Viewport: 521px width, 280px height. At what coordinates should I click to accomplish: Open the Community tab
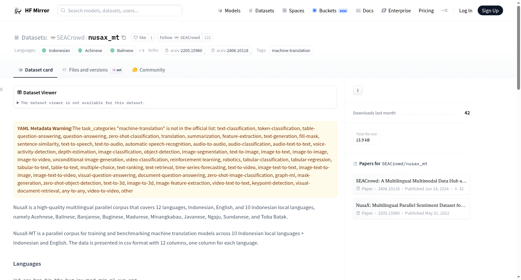point(148,70)
